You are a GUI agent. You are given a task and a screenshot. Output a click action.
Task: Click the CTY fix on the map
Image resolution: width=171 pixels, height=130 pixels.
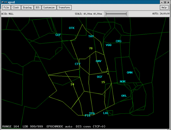pos(78,64)
